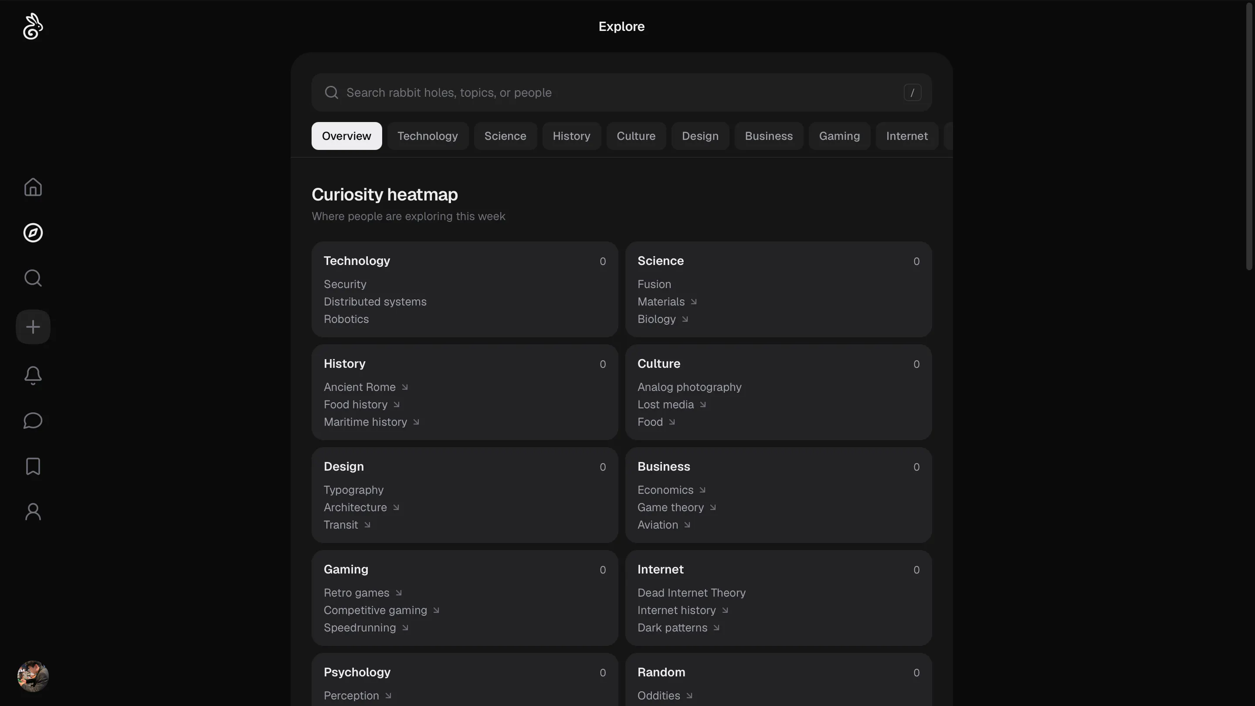Go to Home via sidebar icon
The height and width of the screenshot is (706, 1255).
33,187
